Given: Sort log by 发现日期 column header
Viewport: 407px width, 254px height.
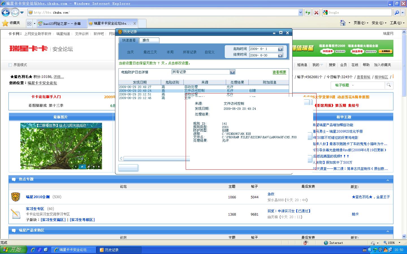Looking at the screenshot, I should click(x=140, y=82).
